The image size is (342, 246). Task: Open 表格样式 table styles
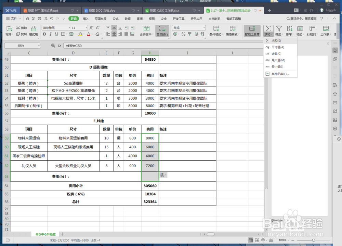point(233,30)
